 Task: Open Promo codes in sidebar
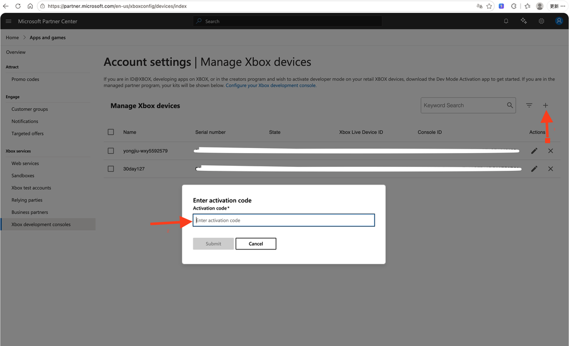[25, 79]
